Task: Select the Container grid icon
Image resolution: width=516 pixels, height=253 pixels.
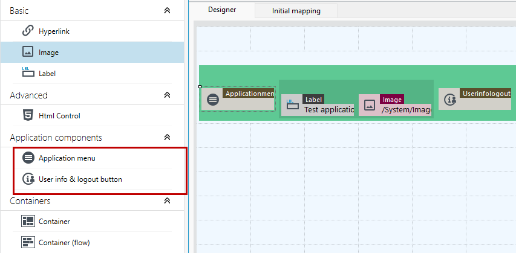Action: [x=28, y=222]
